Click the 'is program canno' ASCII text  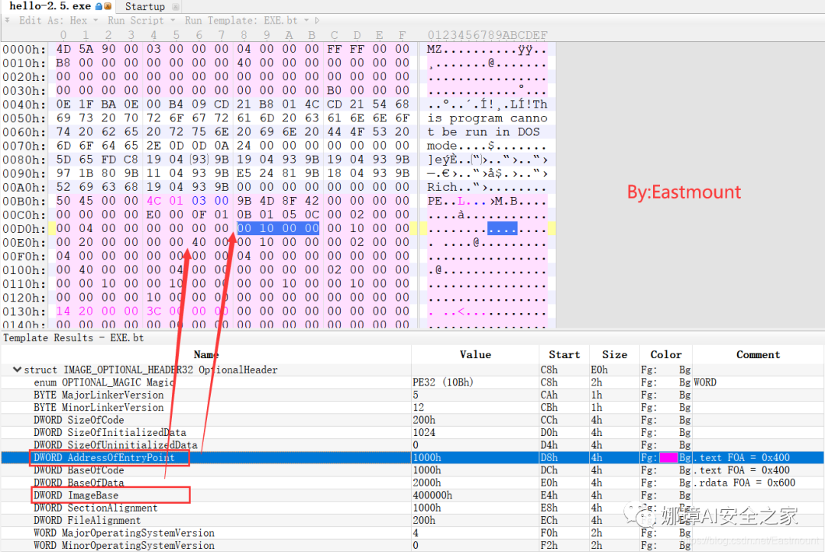pos(487,118)
